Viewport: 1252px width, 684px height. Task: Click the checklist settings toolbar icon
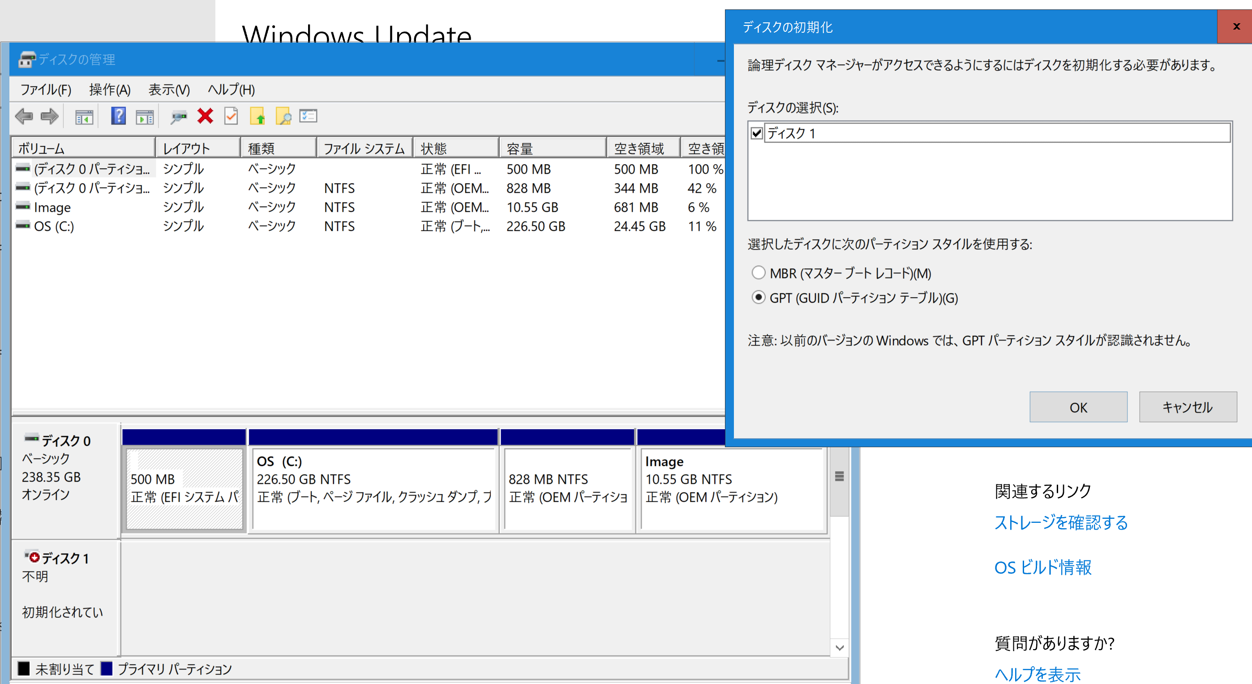[x=309, y=116]
